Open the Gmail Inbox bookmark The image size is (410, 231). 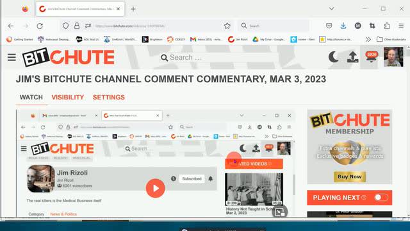pyautogui.click(x=206, y=39)
